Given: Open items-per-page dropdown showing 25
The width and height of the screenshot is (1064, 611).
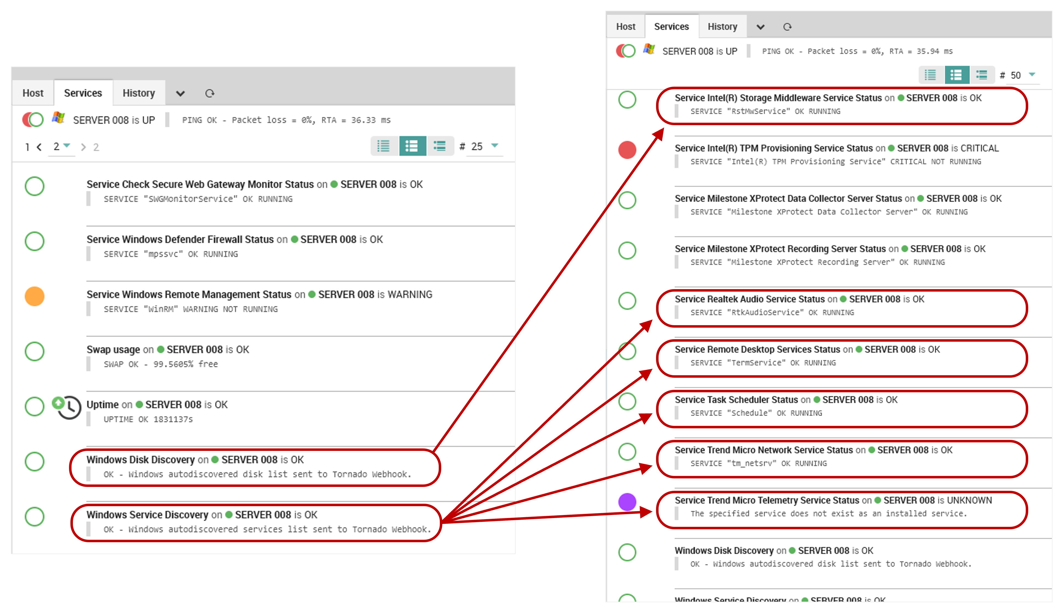Looking at the screenshot, I should pyautogui.click(x=485, y=146).
